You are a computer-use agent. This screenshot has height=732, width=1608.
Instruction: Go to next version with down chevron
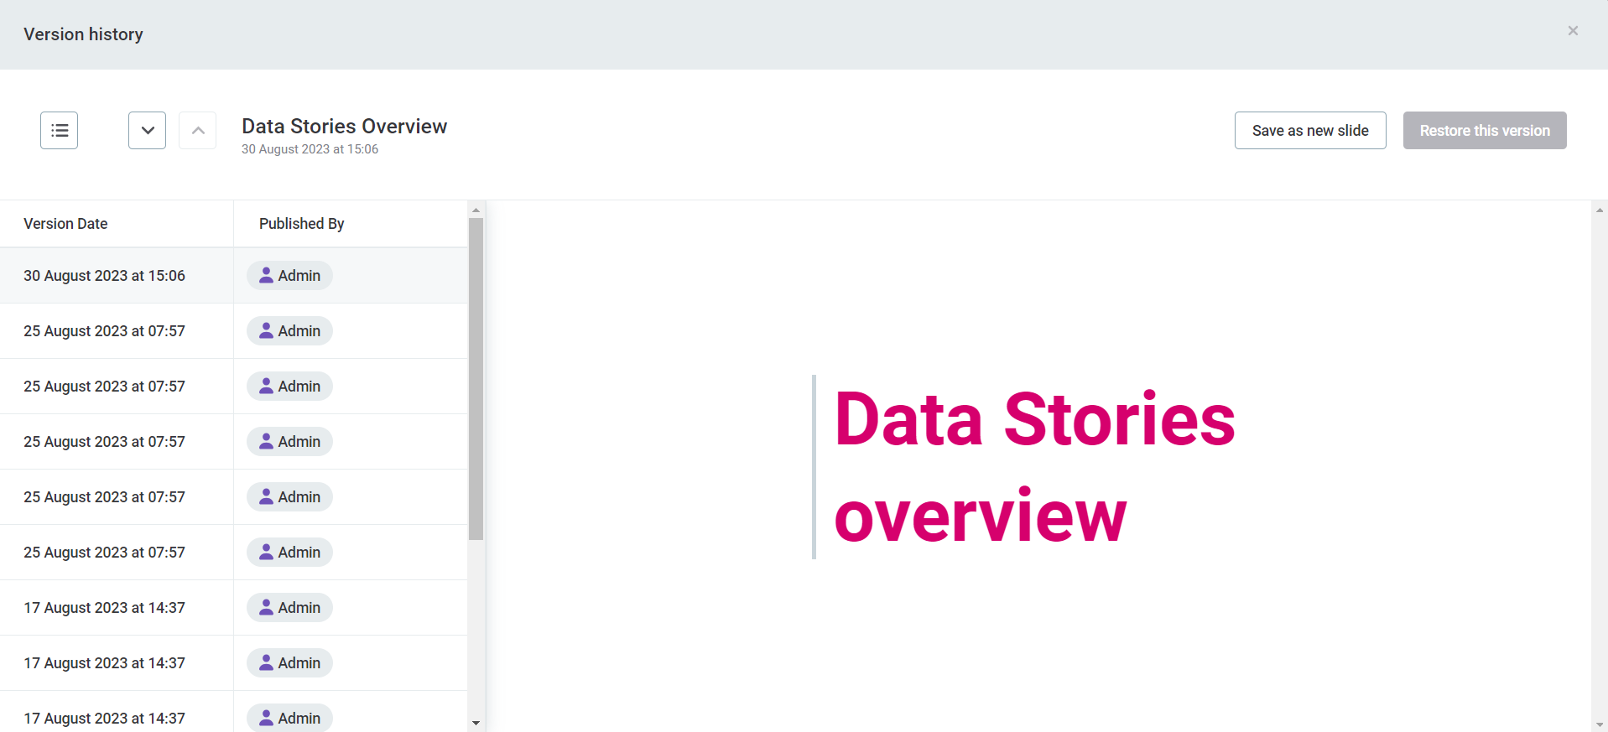tap(147, 131)
